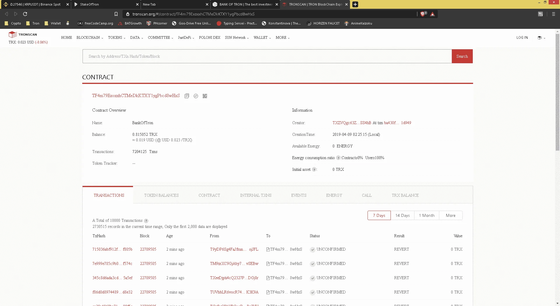Open the Crypto bookmarks folder
Screen dimensions: 560x306
(x=13, y=23)
